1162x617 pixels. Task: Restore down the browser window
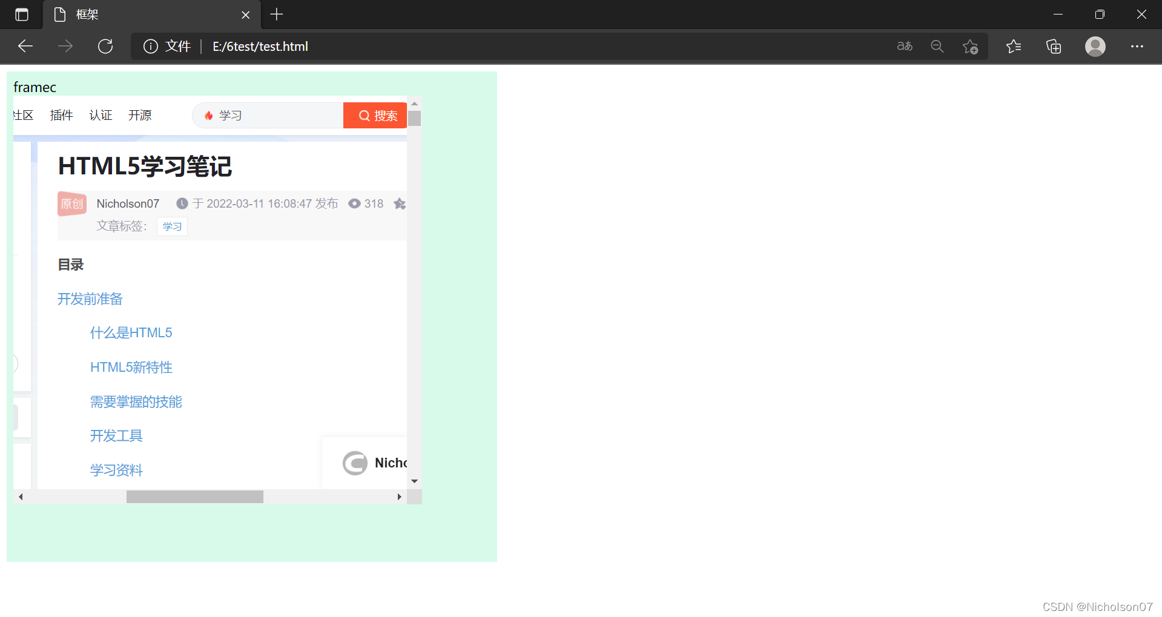pos(1100,15)
